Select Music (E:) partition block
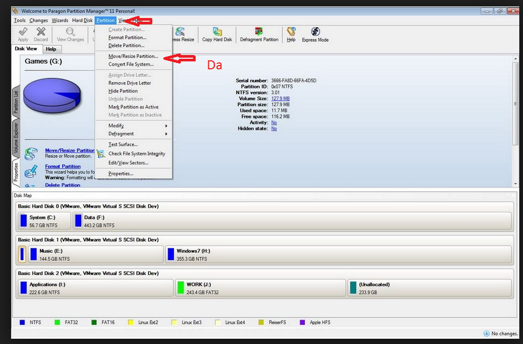The image size is (523, 344). coord(96,254)
